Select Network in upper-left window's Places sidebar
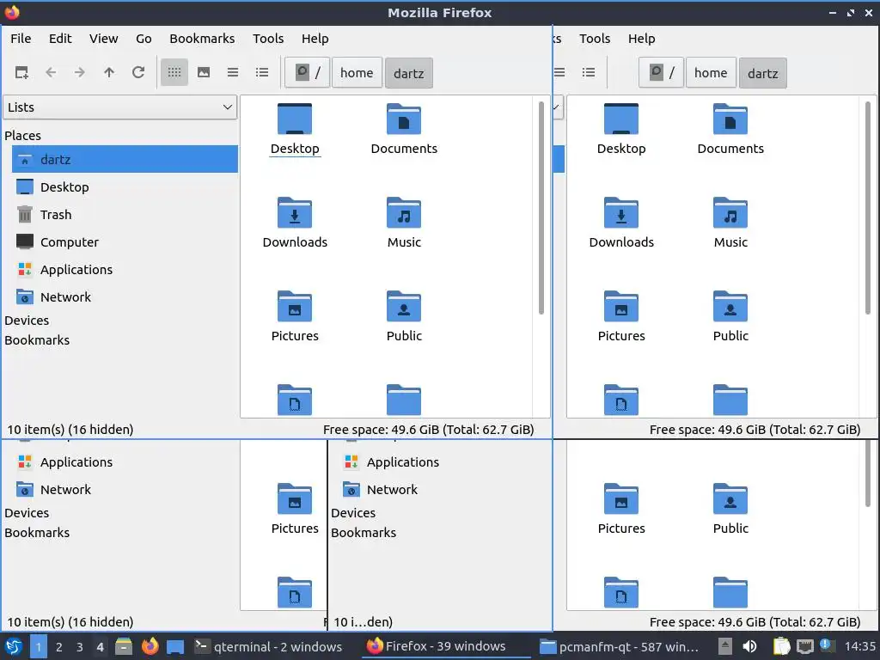 [125, 296]
